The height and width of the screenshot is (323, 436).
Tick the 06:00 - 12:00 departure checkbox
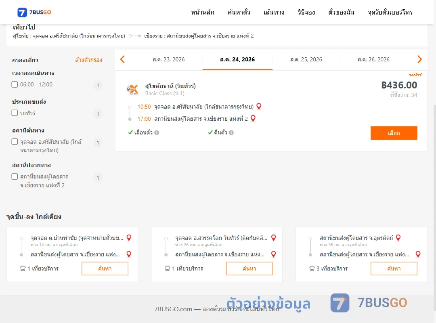[15, 84]
